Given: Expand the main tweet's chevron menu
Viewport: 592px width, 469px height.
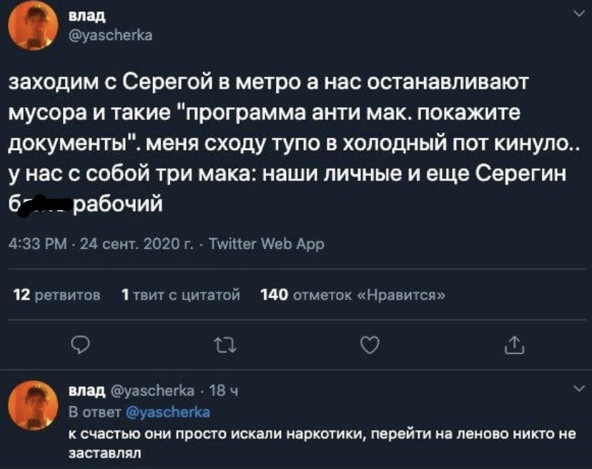Looking at the screenshot, I should pyautogui.click(x=578, y=14).
